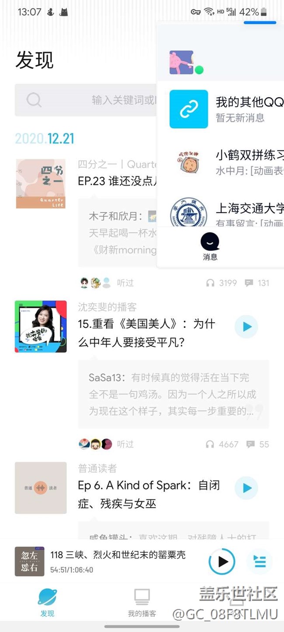Viewport: 284px width, 632px height.
Task: Play the A Kind of Spark episode
Action: tap(246, 488)
